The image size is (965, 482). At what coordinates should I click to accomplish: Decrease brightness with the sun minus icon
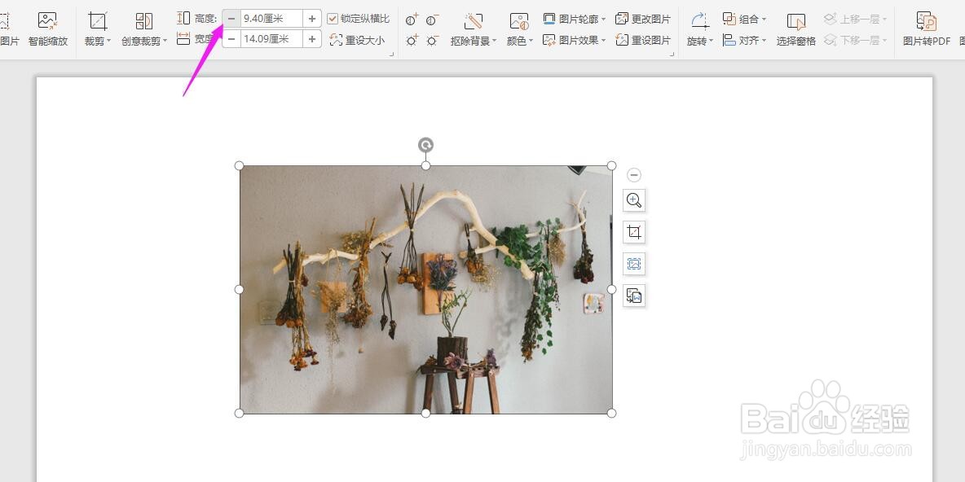[433, 41]
